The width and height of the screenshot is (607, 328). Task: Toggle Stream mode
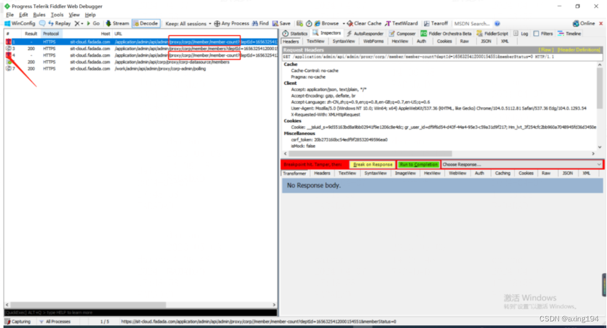pyautogui.click(x=117, y=24)
